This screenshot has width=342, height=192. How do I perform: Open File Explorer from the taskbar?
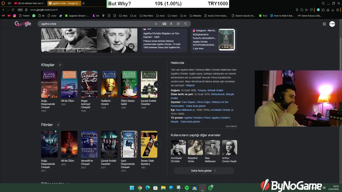163,188
